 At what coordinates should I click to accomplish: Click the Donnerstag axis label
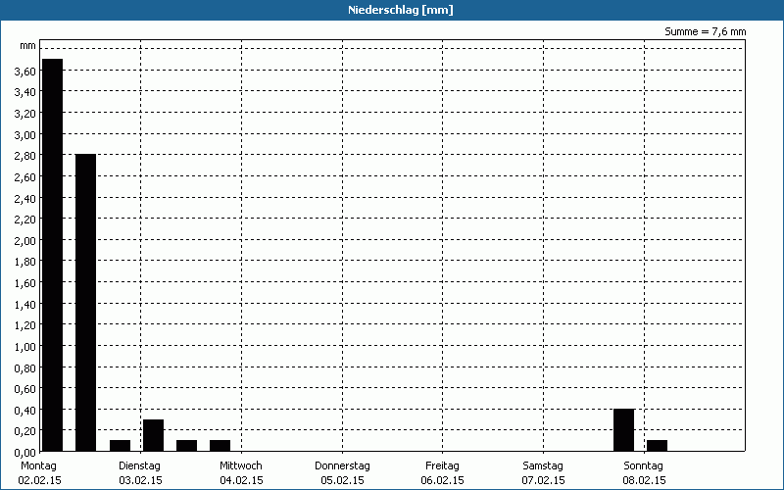(342, 465)
